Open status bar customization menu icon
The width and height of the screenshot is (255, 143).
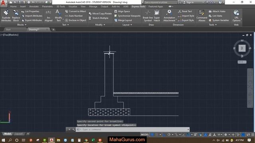253,135
